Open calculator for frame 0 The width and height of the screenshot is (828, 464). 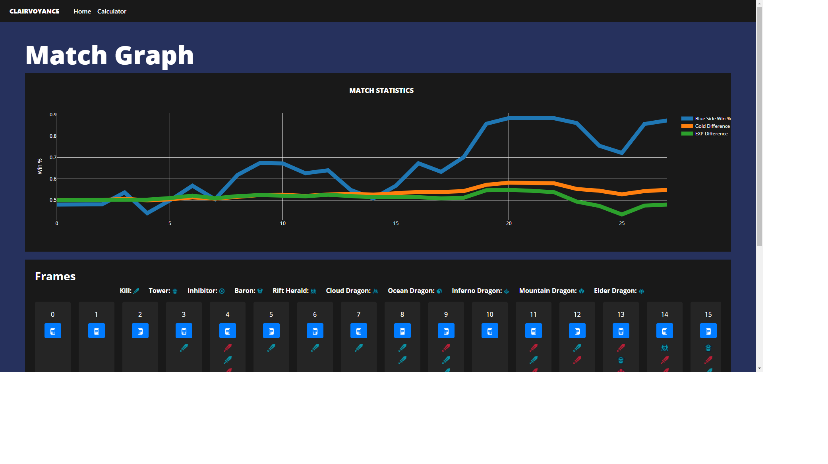pos(52,331)
